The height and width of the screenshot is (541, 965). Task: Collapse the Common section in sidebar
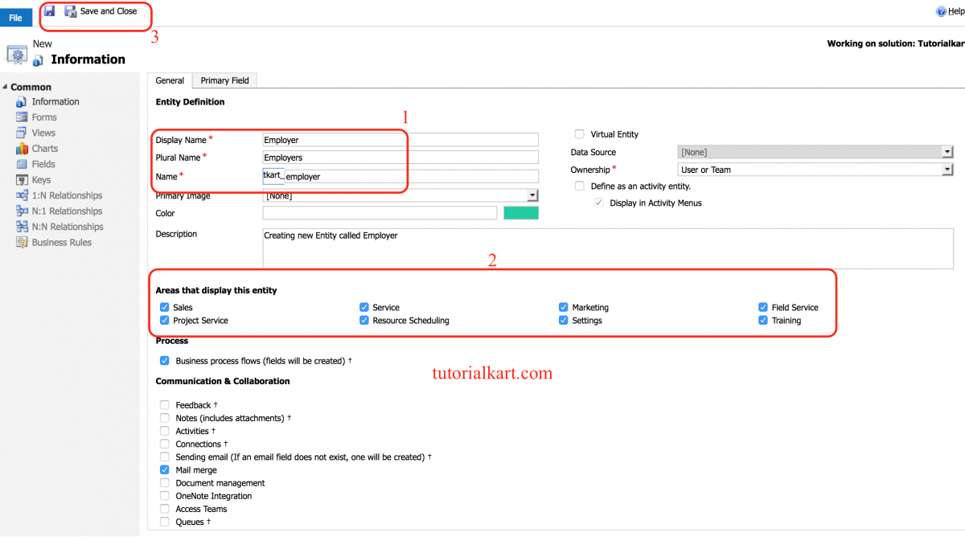(6, 87)
